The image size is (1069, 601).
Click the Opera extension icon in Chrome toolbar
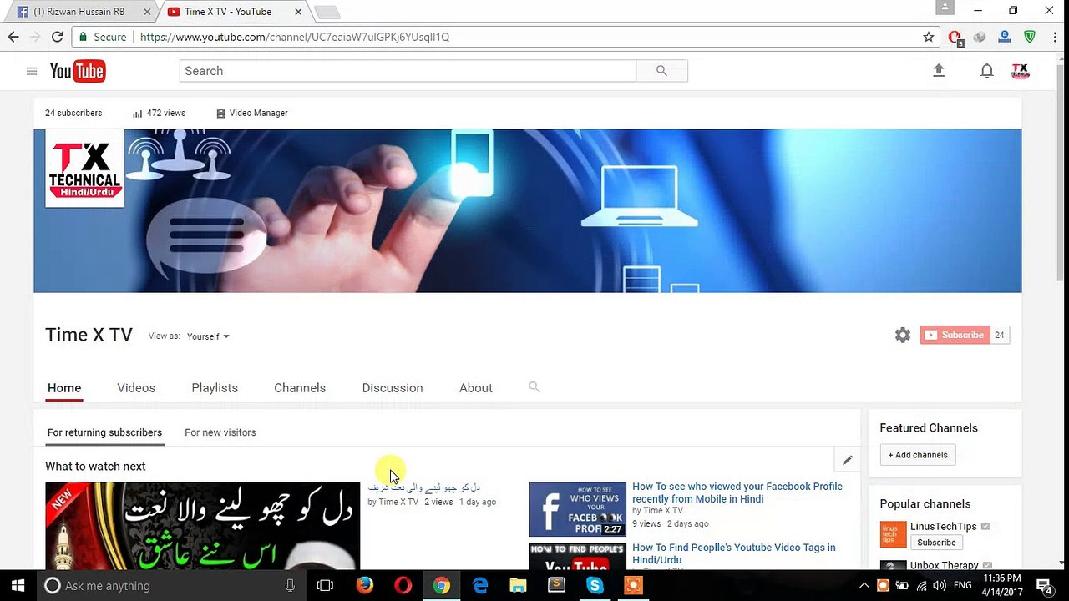pos(955,37)
